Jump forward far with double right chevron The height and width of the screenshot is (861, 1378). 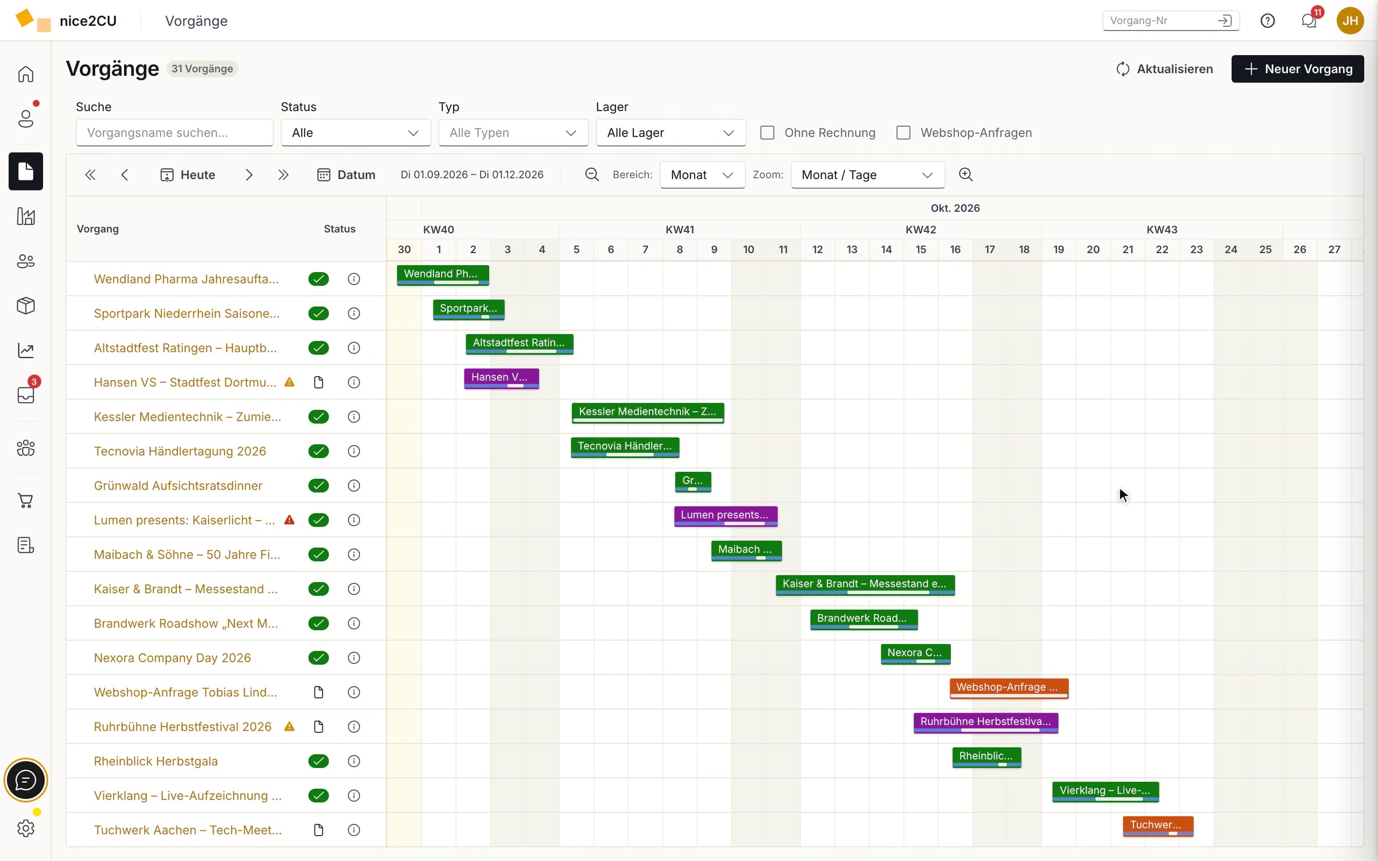tap(283, 174)
